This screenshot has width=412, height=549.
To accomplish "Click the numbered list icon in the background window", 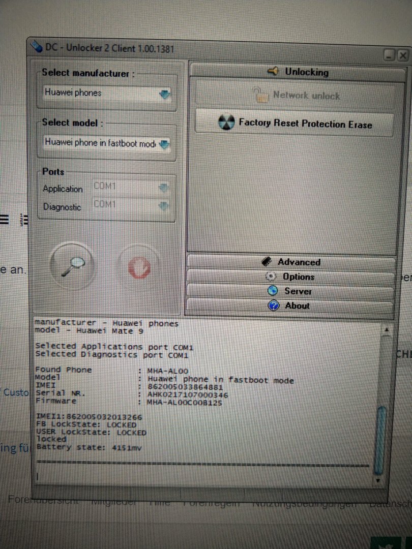I will (24, 220).
